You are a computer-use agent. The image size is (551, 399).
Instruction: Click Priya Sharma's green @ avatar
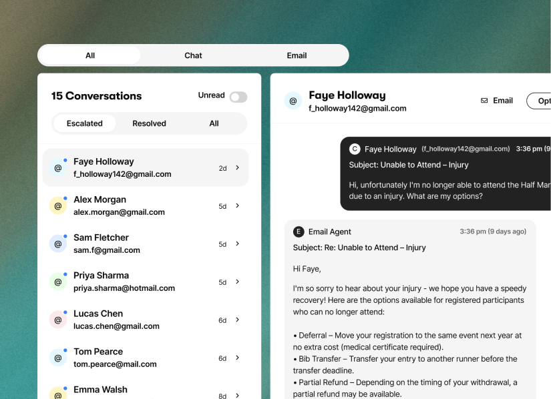coord(58,282)
